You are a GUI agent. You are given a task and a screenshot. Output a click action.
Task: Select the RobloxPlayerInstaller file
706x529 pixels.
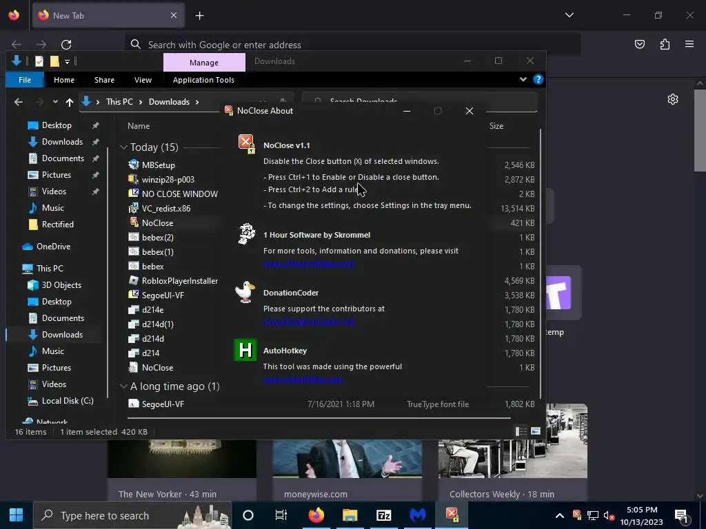180,281
